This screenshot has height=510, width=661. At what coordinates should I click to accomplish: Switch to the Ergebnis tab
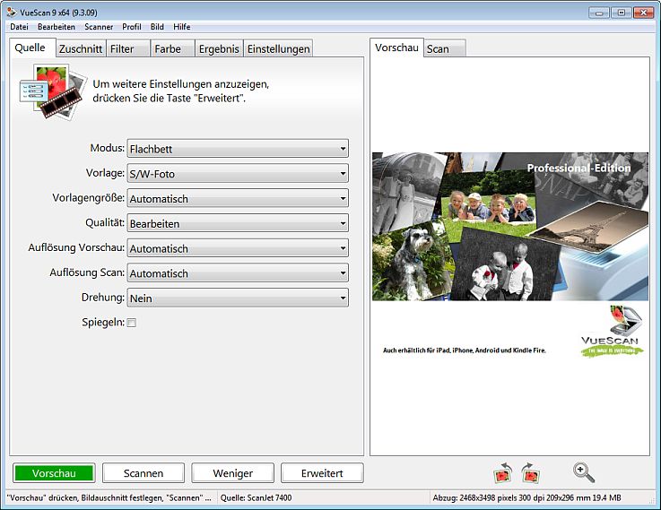coord(219,49)
